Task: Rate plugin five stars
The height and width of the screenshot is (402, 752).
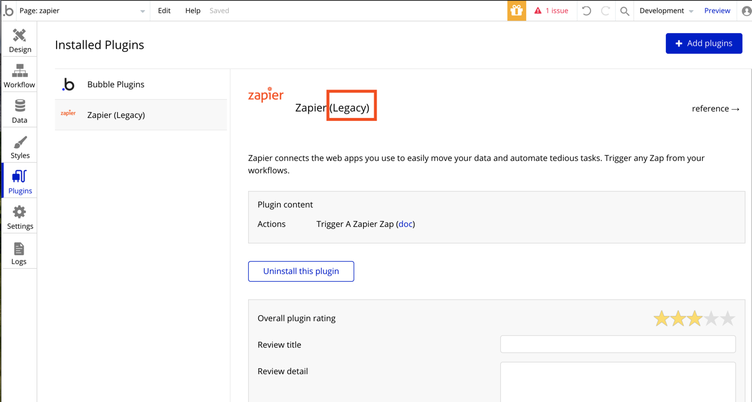Action: point(728,319)
